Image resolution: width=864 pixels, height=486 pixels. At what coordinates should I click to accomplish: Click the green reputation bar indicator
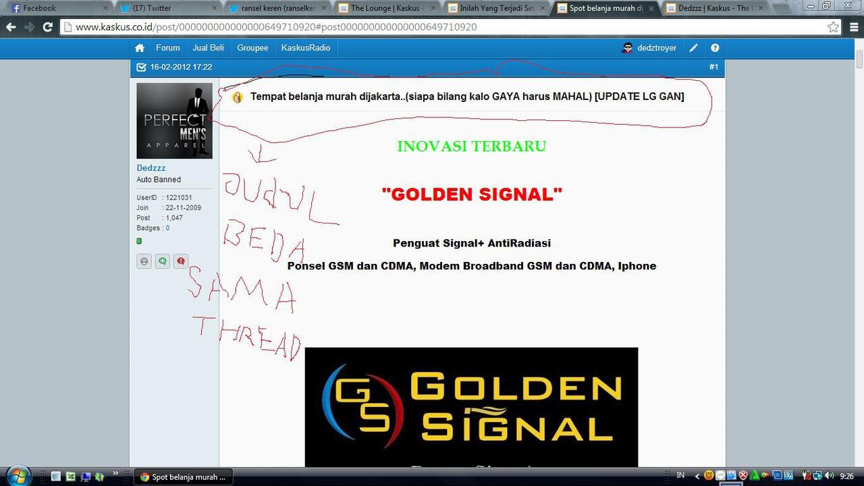pyautogui.click(x=139, y=241)
